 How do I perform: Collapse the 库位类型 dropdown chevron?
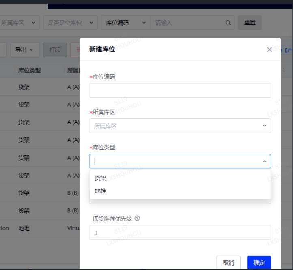pyautogui.click(x=265, y=161)
